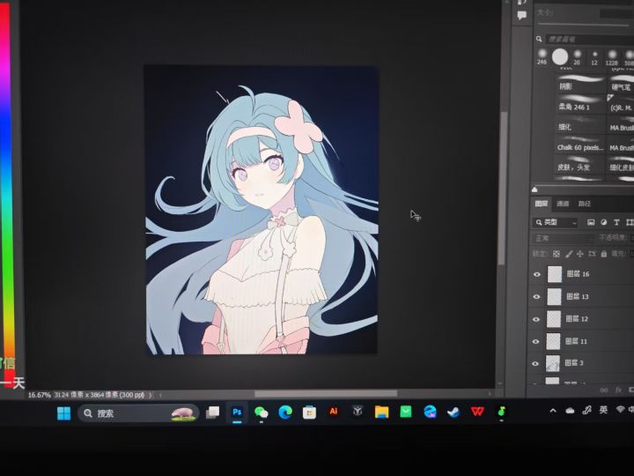Click the lock image pixels brush icon

coord(569,254)
